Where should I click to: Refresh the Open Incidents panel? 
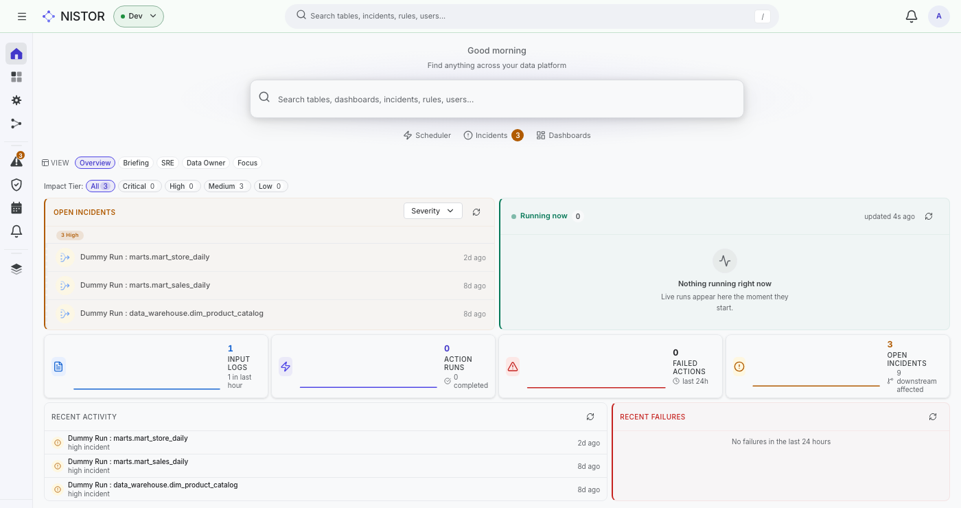(x=476, y=212)
